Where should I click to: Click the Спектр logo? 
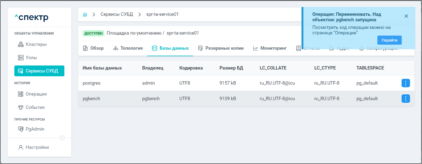(x=32, y=17)
